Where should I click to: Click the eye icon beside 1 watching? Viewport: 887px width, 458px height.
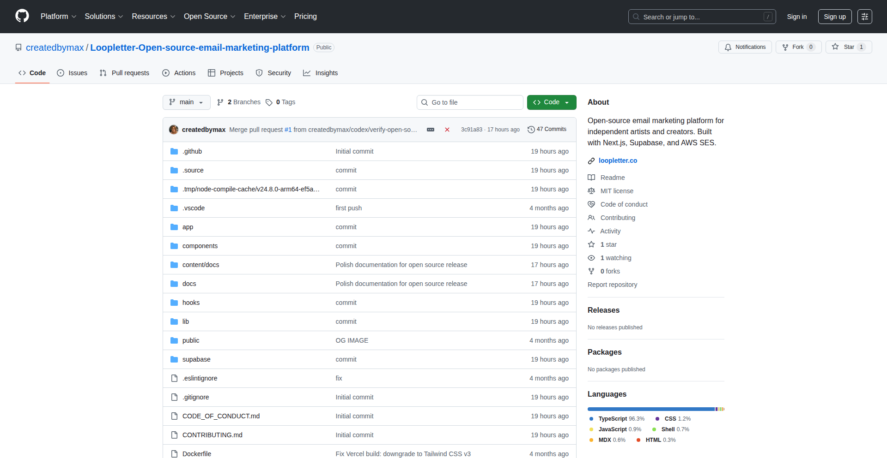tap(591, 258)
